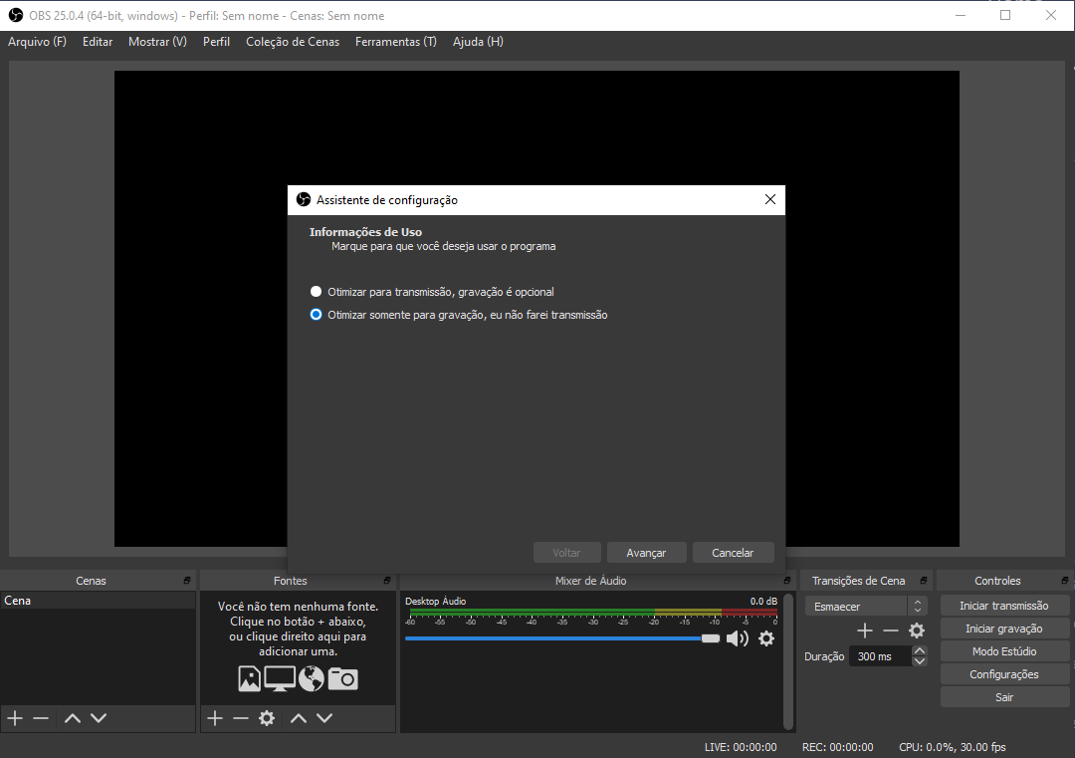1075x758 pixels.
Task: Click the display capture monitor icon
Action: 280,679
